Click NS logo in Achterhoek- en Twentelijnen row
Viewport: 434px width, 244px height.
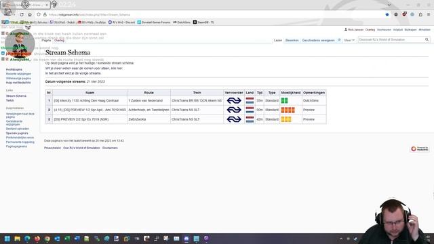(234, 110)
